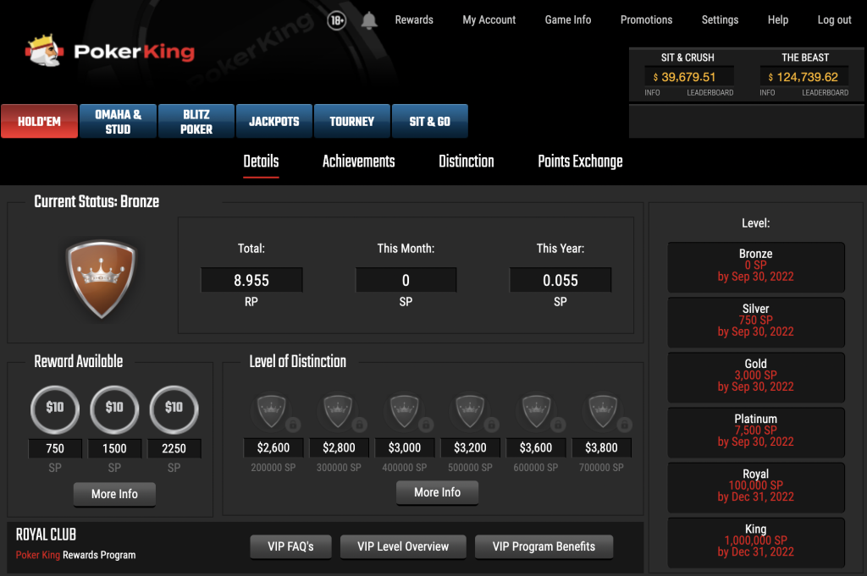The image size is (867, 576).
Task: Click the $3,600 distinction amount
Action: coord(536,448)
